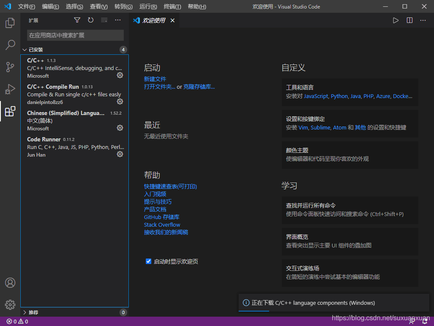Open the extensions panel more actions menu
The height and width of the screenshot is (326, 434).
118,20
